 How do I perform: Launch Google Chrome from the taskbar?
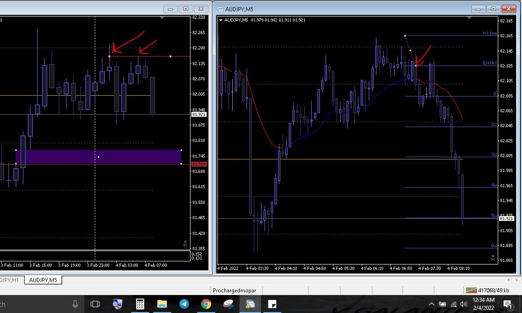click(x=206, y=304)
